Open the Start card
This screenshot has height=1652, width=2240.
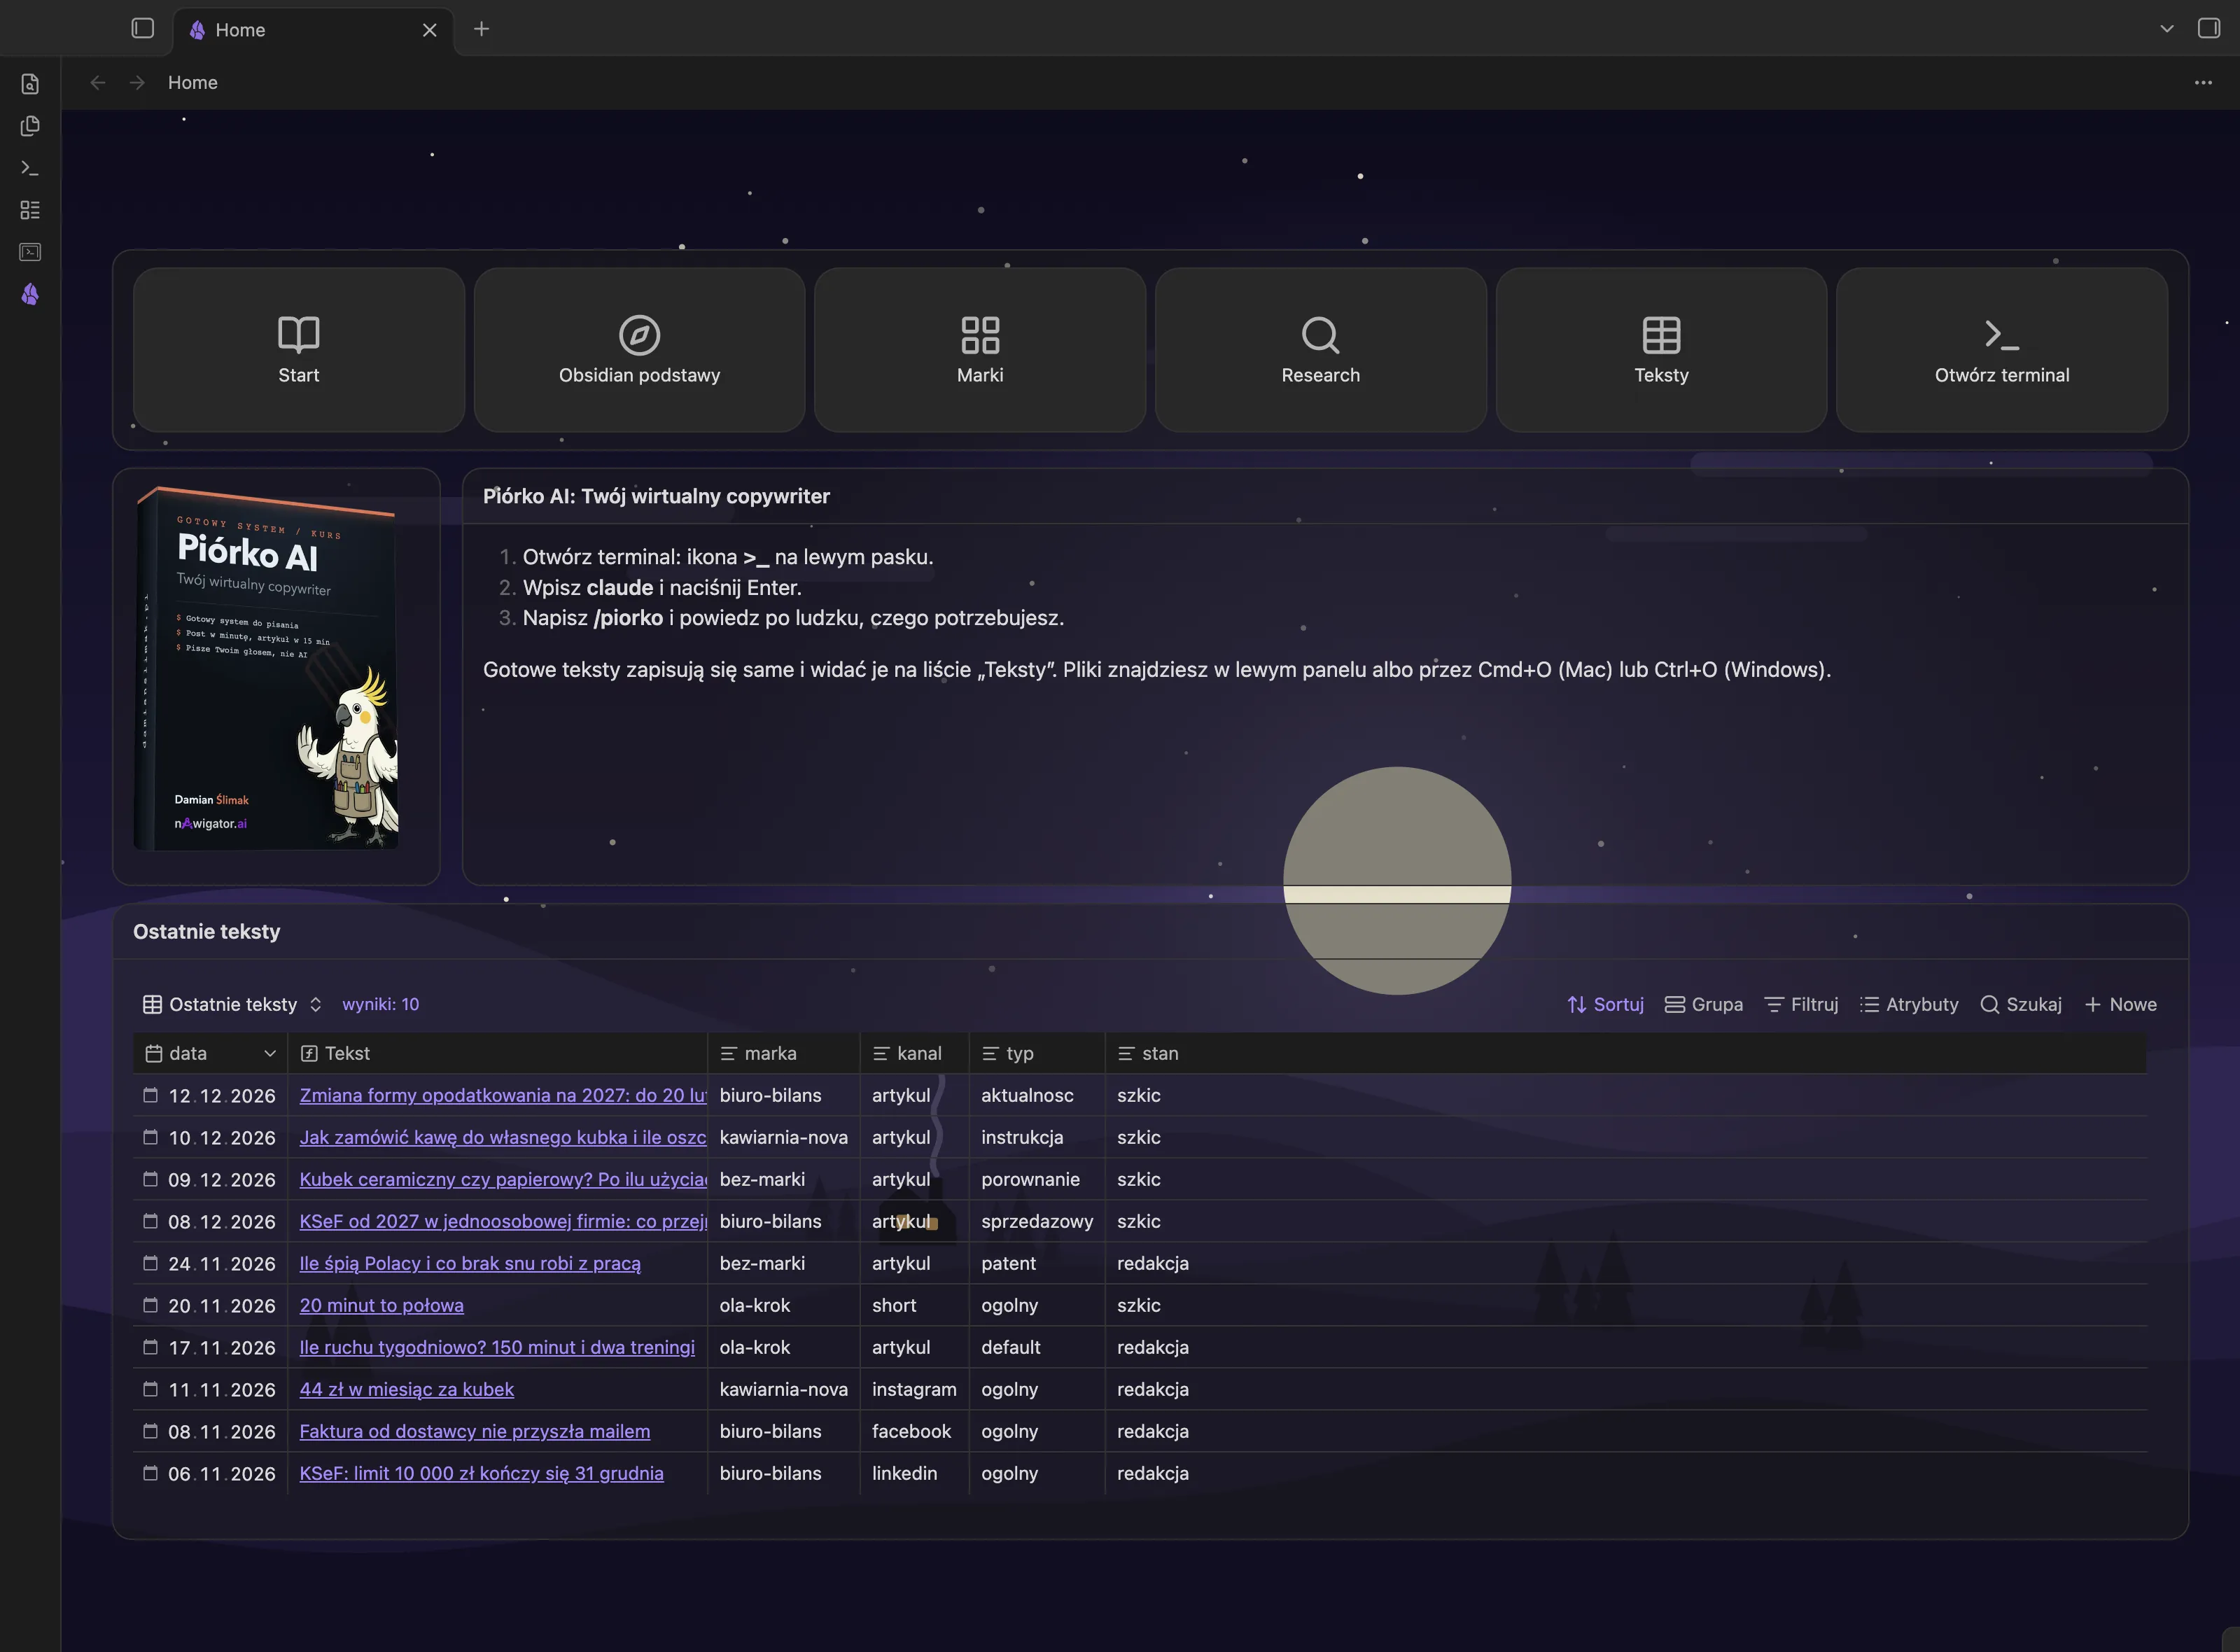pyautogui.click(x=299, y=350)
